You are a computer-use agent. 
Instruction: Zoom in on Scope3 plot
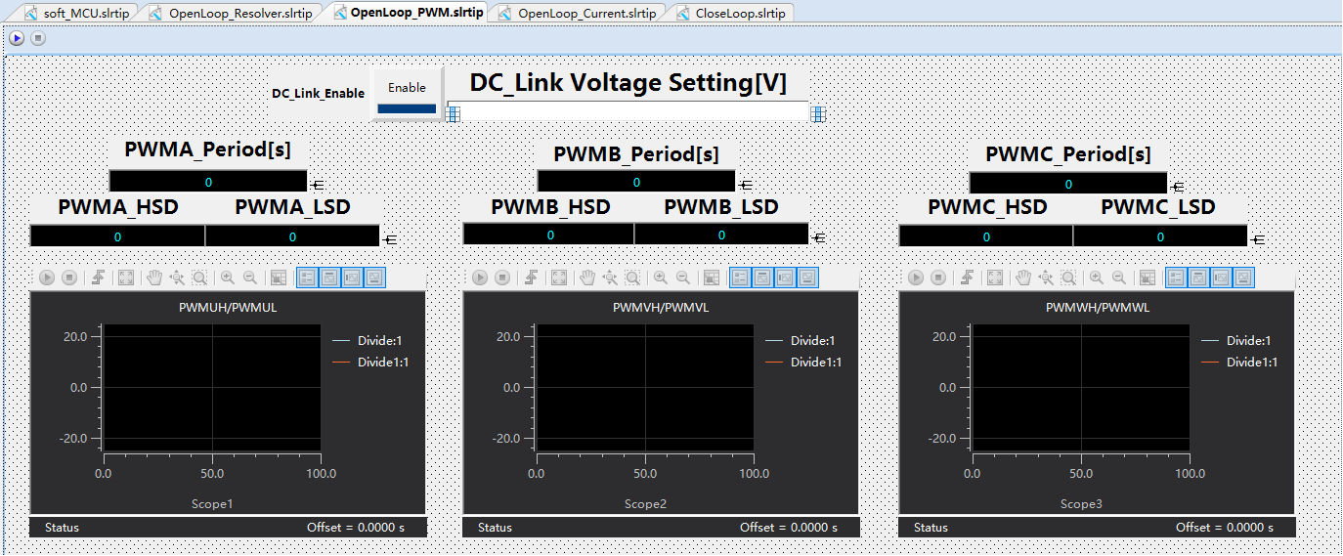click(1097, 278)
